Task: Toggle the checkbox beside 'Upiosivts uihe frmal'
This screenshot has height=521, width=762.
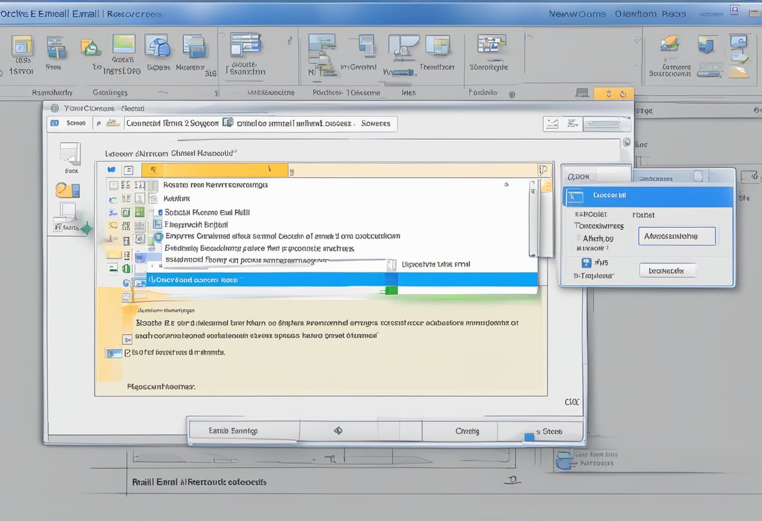Action: pyautogui.click(x=392, y=264)
